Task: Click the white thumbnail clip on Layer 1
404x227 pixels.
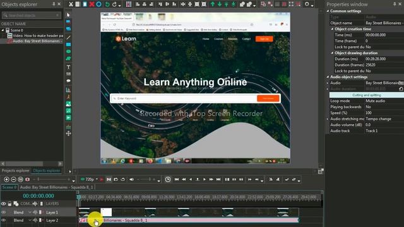Action: (106, 212)
